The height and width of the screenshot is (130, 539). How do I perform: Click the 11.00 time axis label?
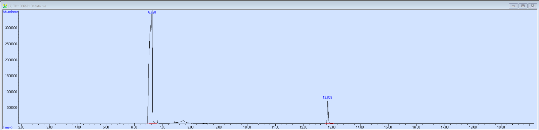(275, 127)
